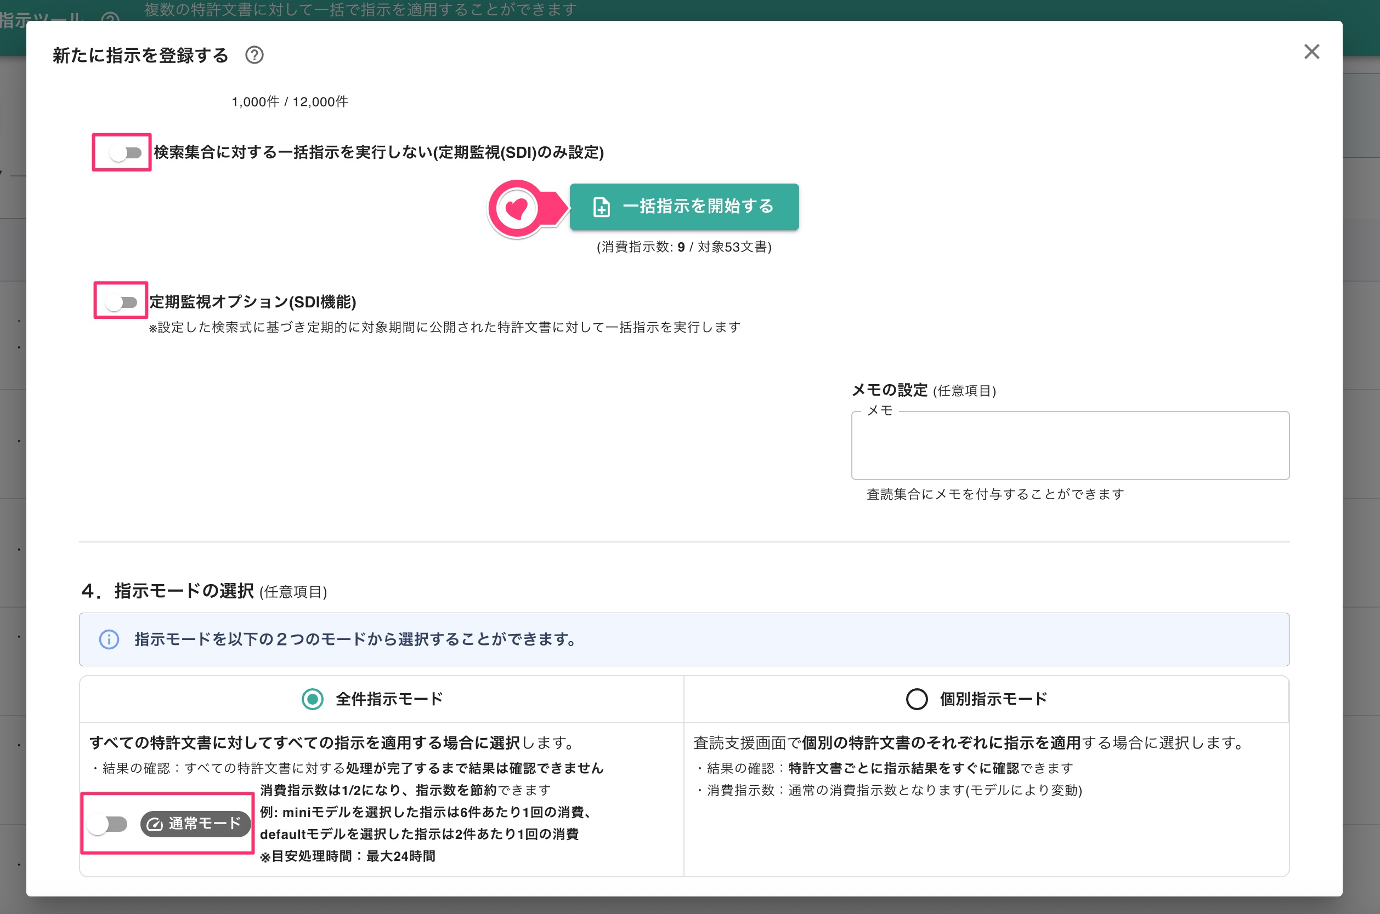Screen dimensions: 1380x914
Task: Toggle 検索集合に対する一括指示を実行しない switch
Action: tap(125, 153)
